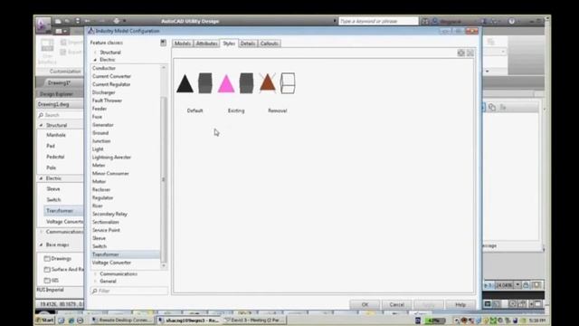Expand the Structural feature class group

pyautogui.click(x=95, y=53)
